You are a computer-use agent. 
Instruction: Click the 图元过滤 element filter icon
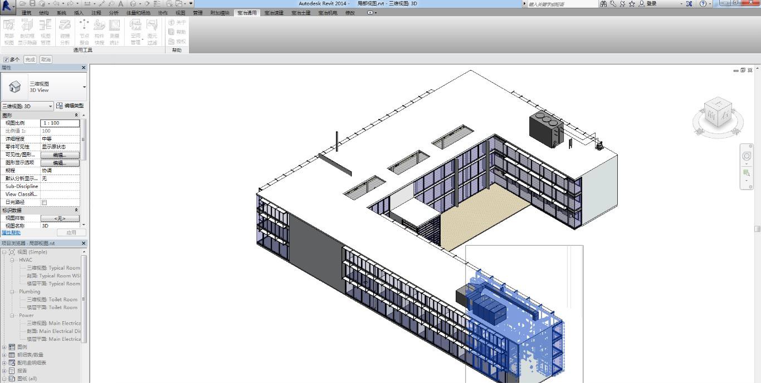coord(152,31)
